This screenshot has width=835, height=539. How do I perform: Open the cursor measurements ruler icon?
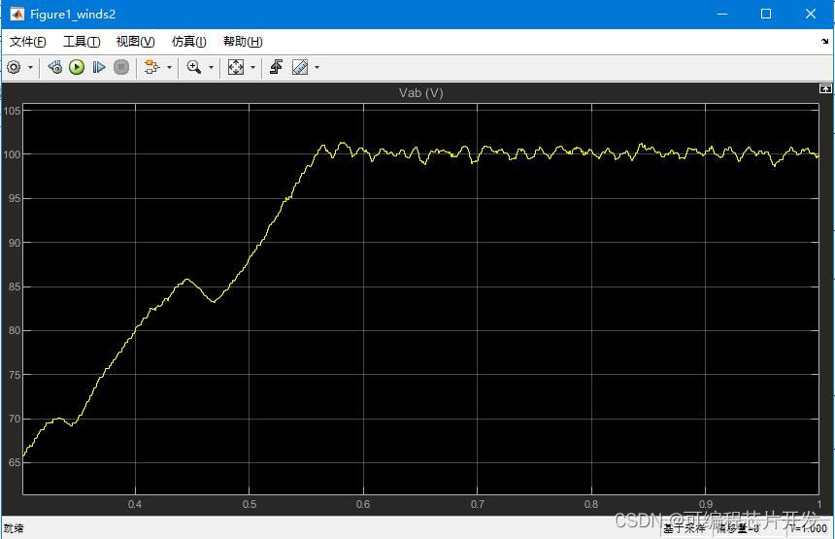[x=300, y=67]
